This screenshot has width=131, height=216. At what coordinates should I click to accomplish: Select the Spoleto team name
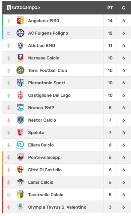36,133
